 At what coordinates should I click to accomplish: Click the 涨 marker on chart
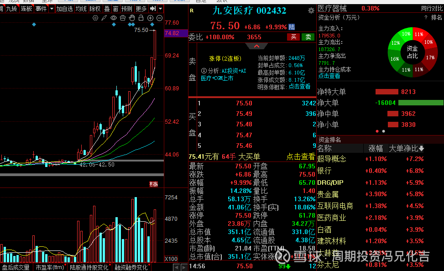tap(153, 184)
